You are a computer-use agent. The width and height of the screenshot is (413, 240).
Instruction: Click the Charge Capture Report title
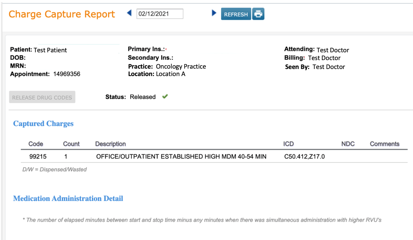[x=62, y=14]
